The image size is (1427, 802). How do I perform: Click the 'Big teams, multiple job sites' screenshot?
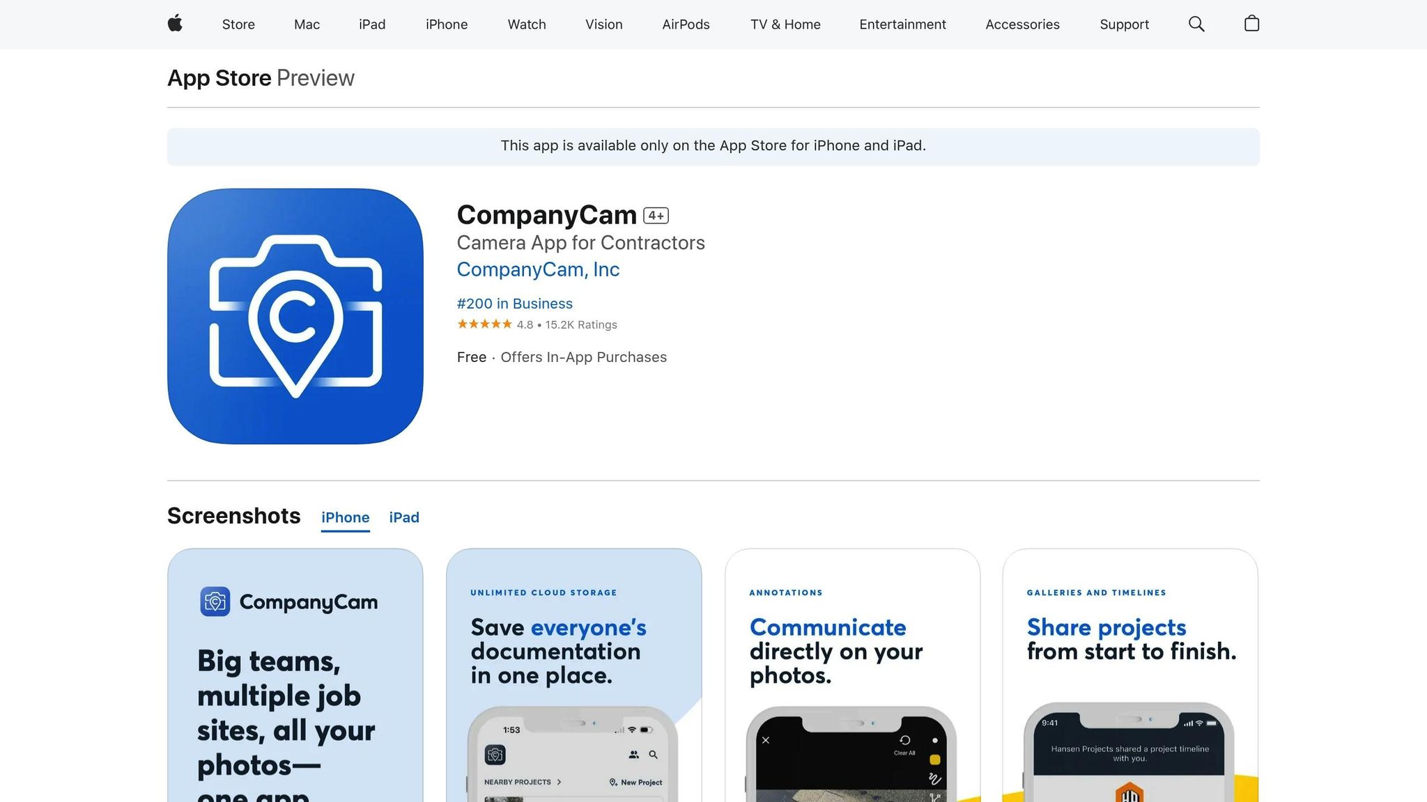pos(295,675)
